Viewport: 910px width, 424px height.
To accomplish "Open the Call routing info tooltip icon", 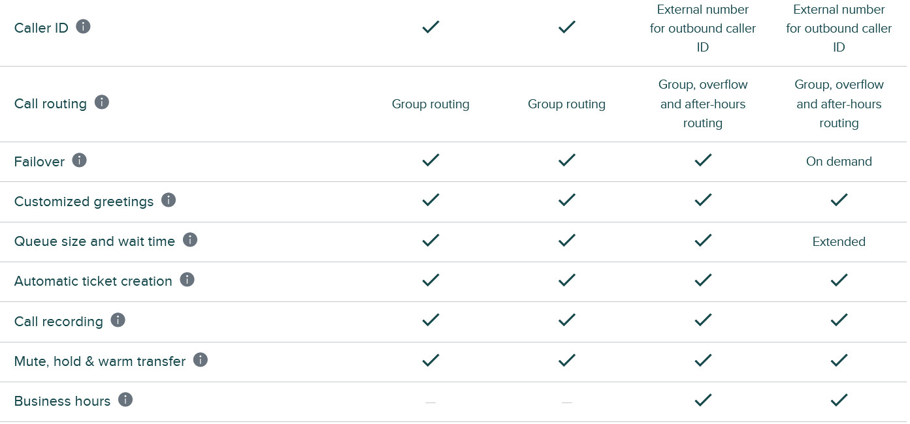I will pyautogui.click(x=101, y=102).
